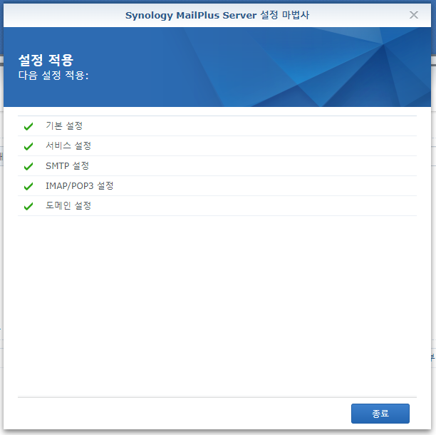Click the Synology MailPlus Server 설정 마법사 title
This screenshot has height=435, width=436.
pyautogui.click(x=217, y=15)
